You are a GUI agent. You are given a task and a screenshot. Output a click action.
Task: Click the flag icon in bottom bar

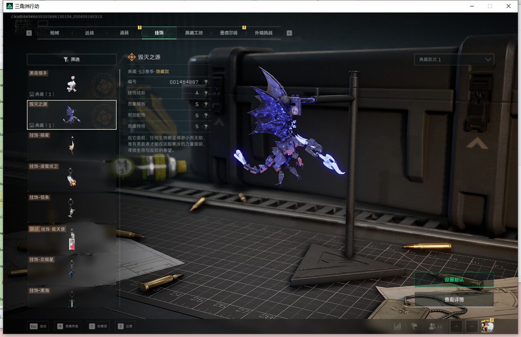(x=414, y=327)
